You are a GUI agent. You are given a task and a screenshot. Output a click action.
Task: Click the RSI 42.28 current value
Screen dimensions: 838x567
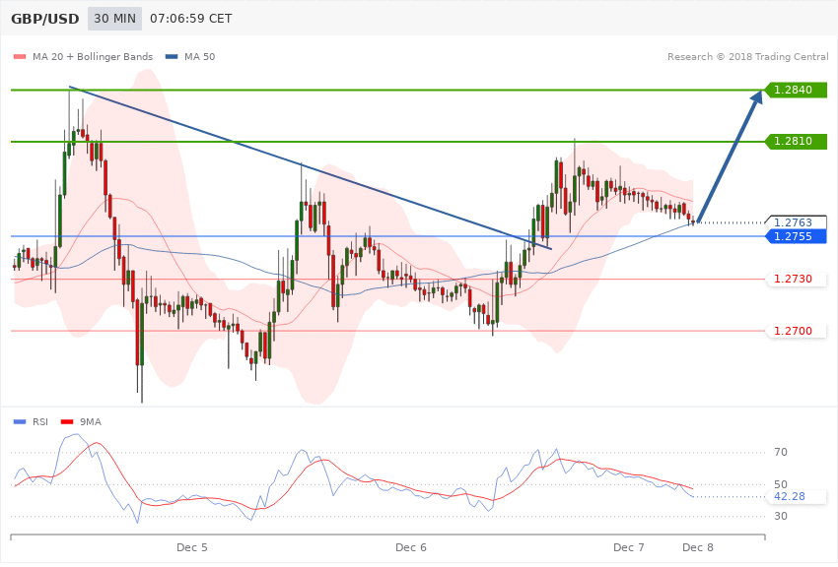click(x=797, y=496)
